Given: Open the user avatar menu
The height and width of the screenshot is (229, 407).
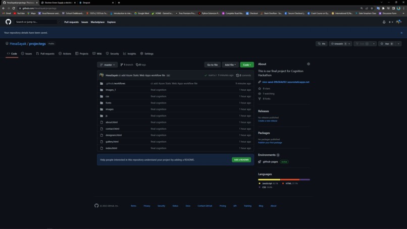Looking at the screenshot, I should (398, 22).
